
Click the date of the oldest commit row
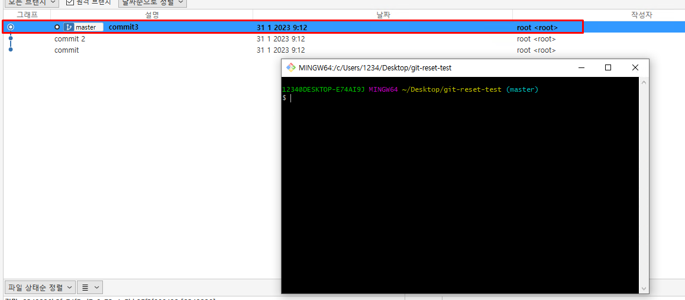pyautogui.click(x=280, y=50)
